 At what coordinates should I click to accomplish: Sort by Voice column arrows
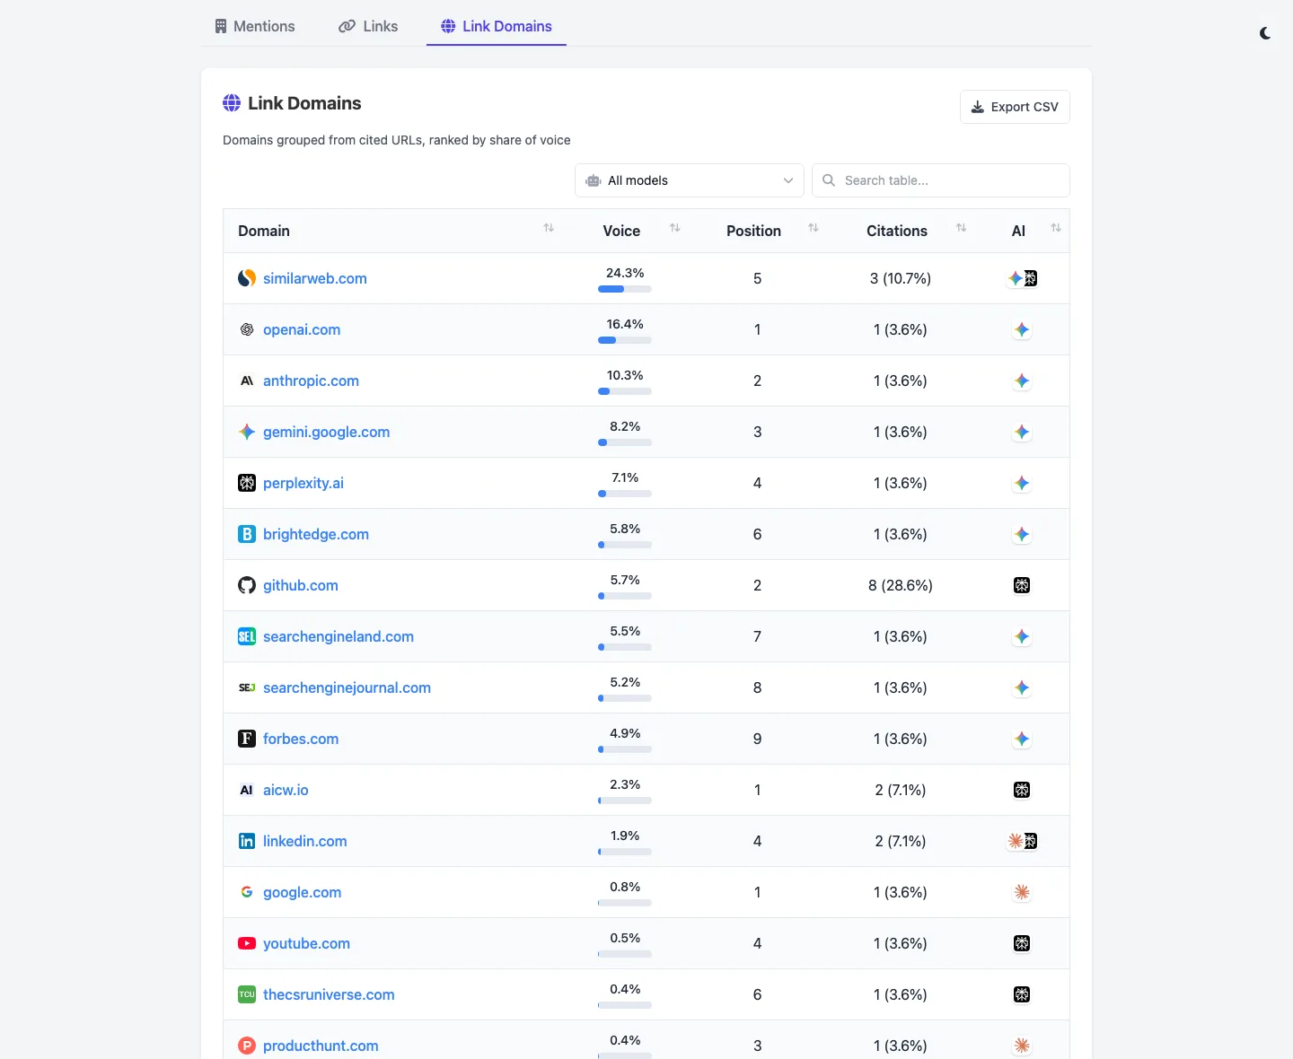pos(675,228)
